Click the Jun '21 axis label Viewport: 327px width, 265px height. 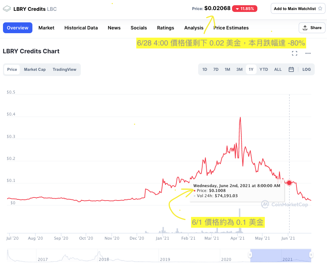click(x=288, y=238)
